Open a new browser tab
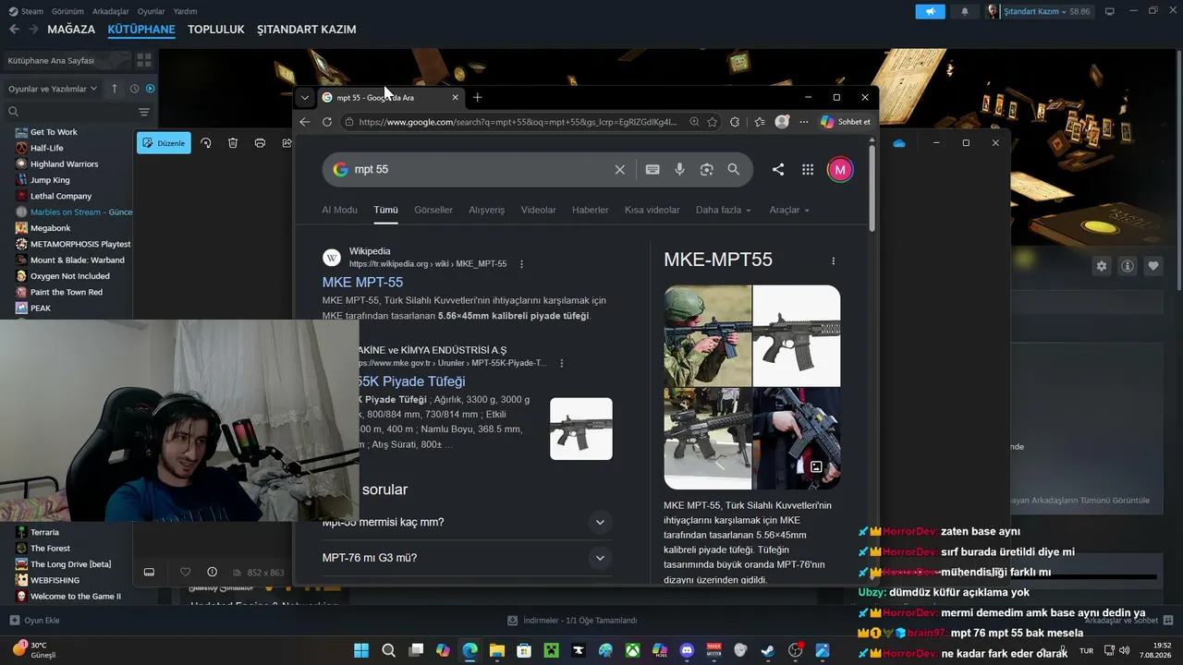1183x665 pixels. pos(477,97)
